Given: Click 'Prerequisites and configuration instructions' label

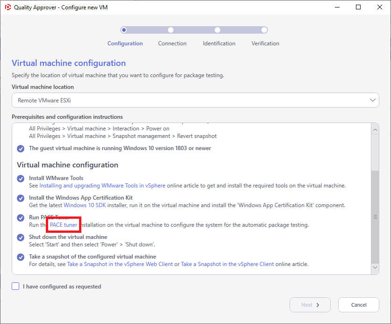Looking at the screenshot, I should 67,117.
